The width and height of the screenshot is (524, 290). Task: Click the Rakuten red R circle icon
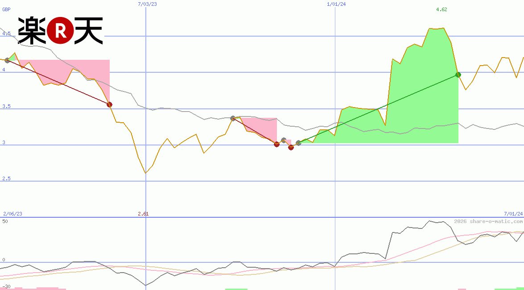(60, 31)
